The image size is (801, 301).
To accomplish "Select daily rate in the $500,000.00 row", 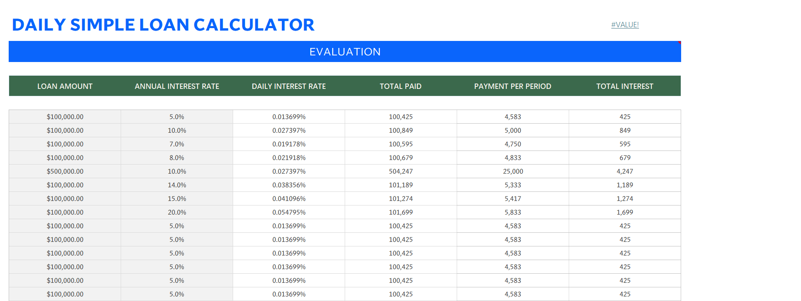I will [x=289, y=171].
